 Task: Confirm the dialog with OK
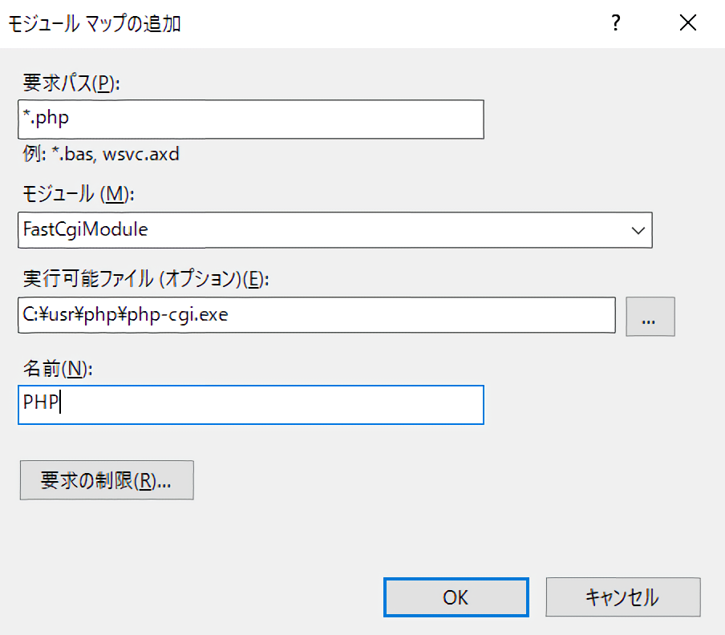(x=456, y=597)
